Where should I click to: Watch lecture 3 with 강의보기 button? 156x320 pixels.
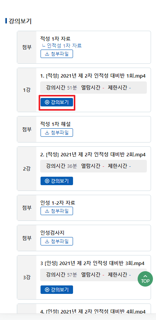[x=57, y=290]
